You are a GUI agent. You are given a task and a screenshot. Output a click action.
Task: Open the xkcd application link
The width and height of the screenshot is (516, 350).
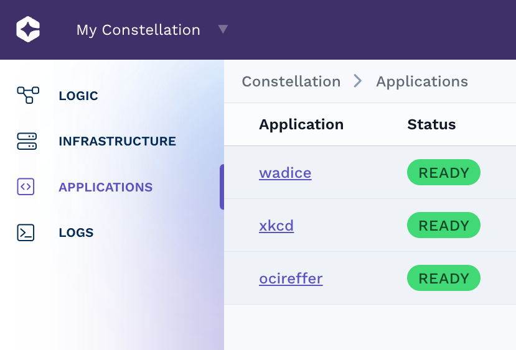tap(276, 226)
